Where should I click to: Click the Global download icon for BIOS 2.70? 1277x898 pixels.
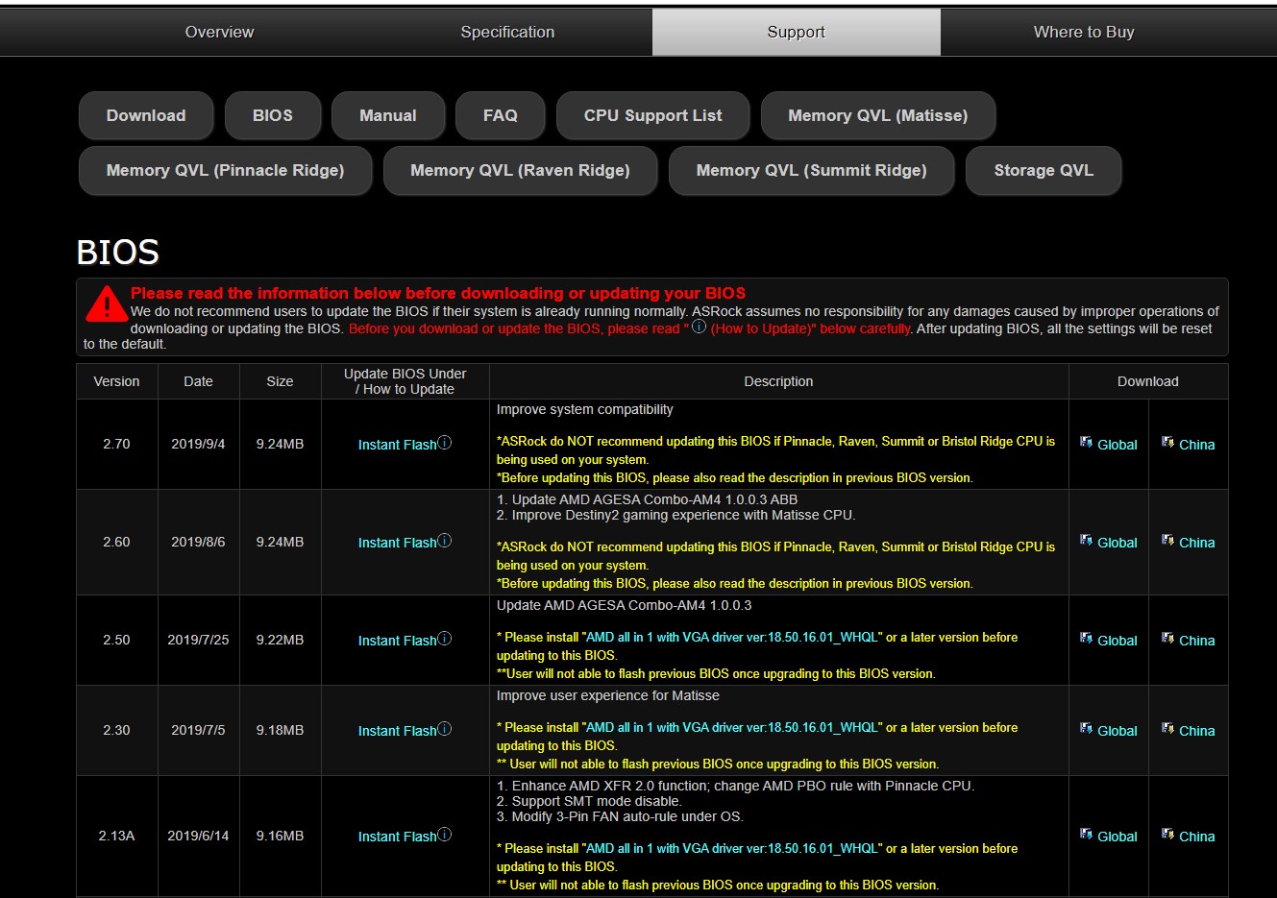1086,443
